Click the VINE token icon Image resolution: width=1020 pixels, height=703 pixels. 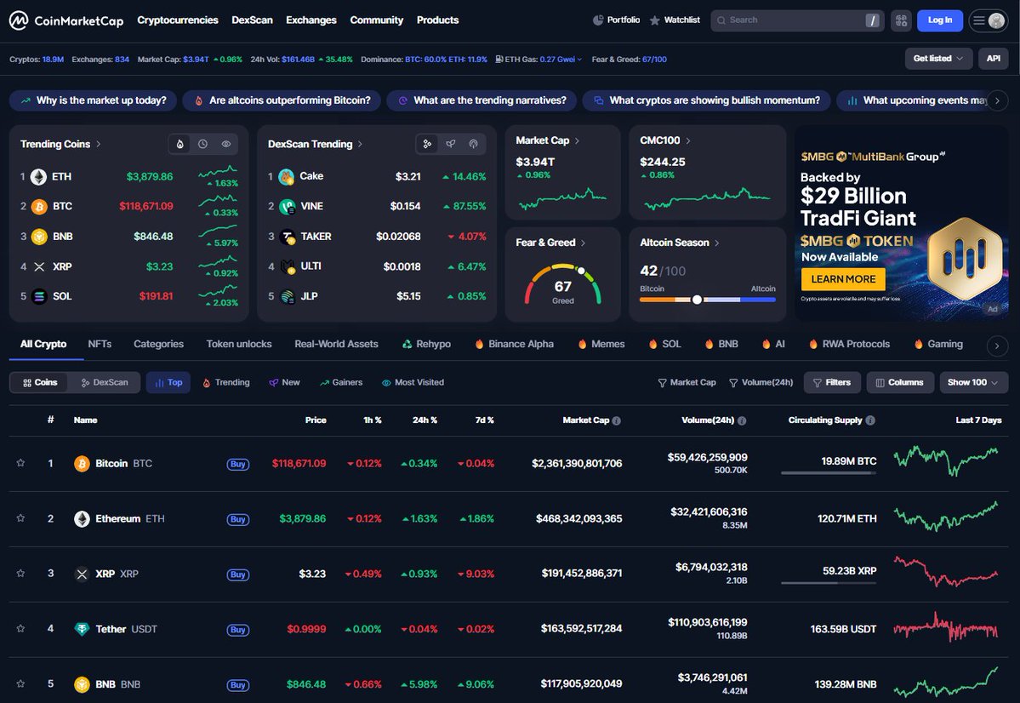point(287,206)
